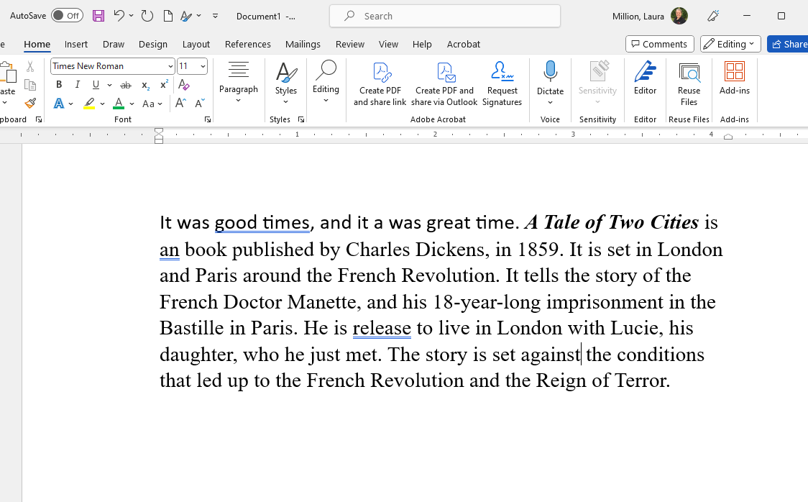The width and height of the screenshot is (808, 502).
Task: Click the Save icon in title bar
Action: [98, 15]
